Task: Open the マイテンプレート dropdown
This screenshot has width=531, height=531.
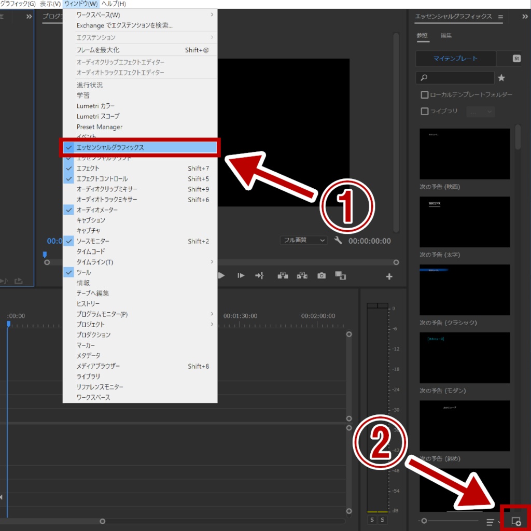Action: (455, 59)
